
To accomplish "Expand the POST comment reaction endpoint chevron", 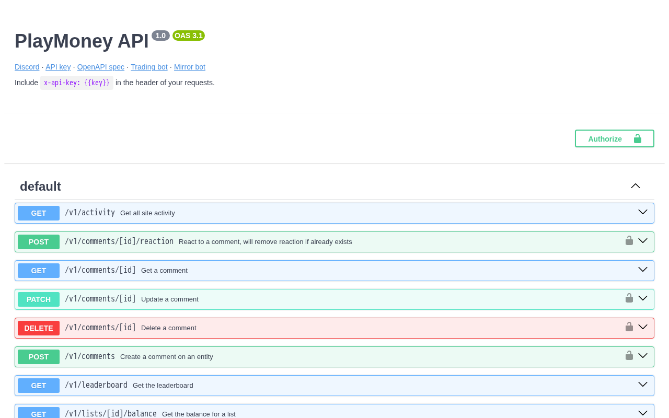I will (643, 241).
